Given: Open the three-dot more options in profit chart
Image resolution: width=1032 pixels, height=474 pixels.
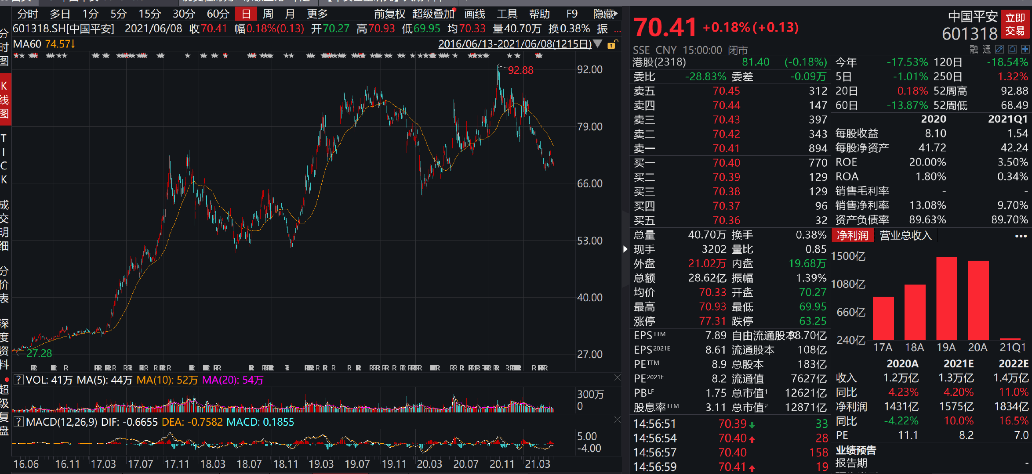Looking at the screenshot, I should click(x=1021, y=236).
